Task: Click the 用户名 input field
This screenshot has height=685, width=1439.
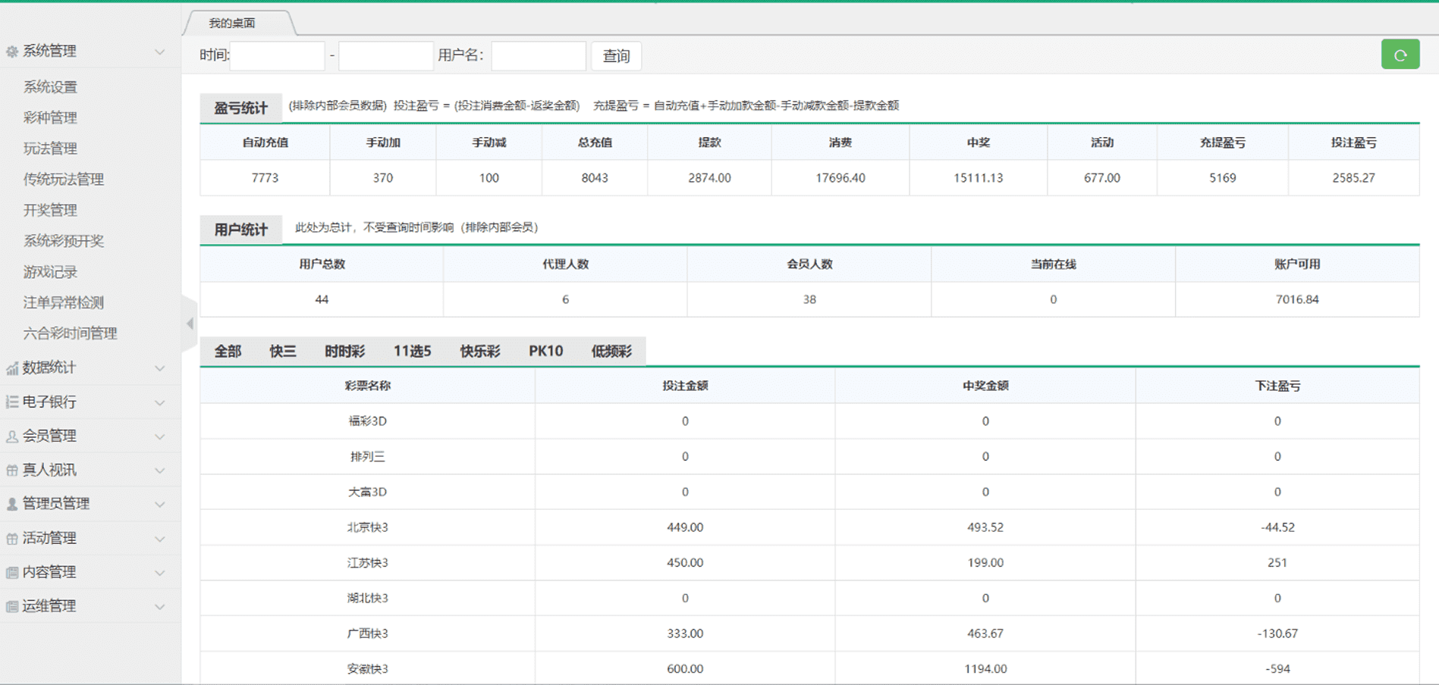Action: click(538, 56)
